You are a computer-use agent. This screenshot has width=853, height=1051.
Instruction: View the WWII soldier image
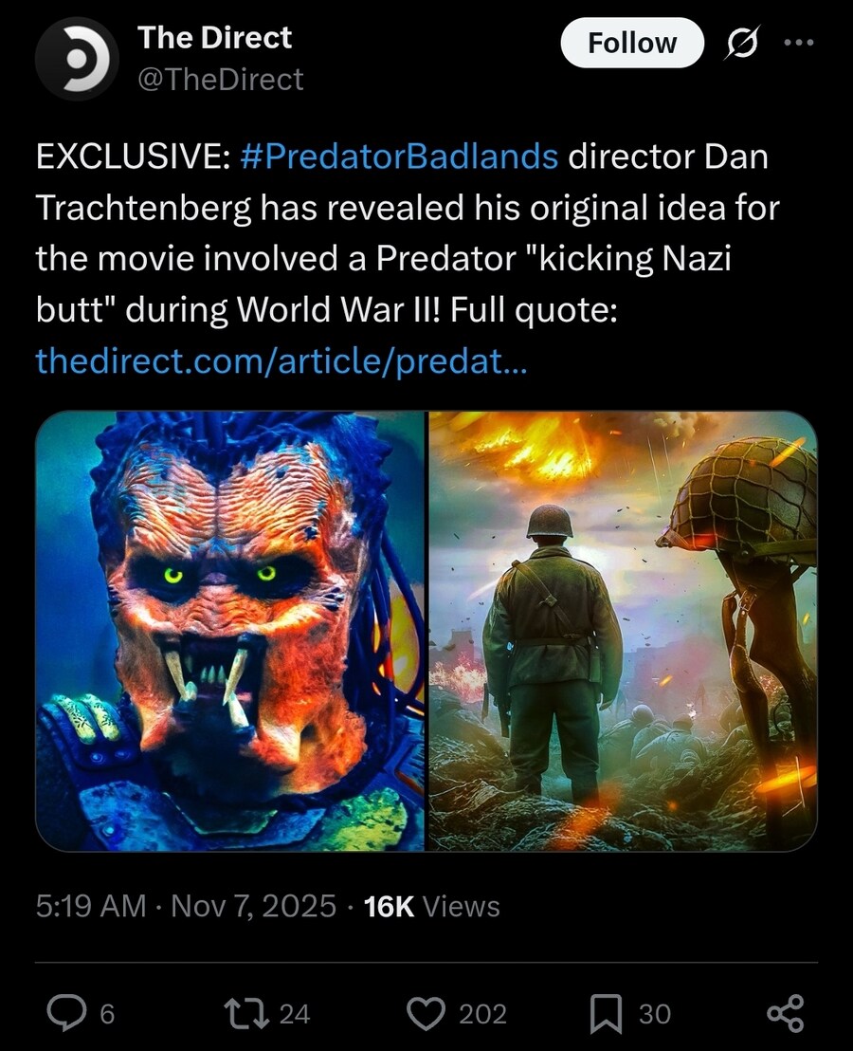pos(623,631)
